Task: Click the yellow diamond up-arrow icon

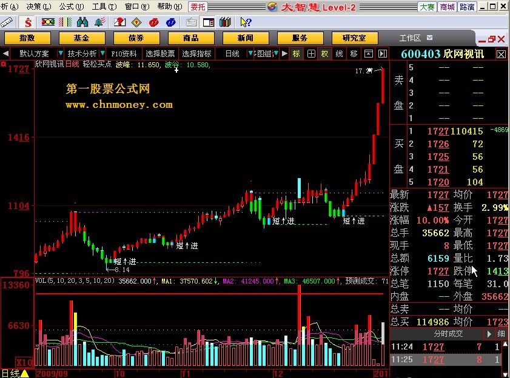Action: click(x=136, y=22)
